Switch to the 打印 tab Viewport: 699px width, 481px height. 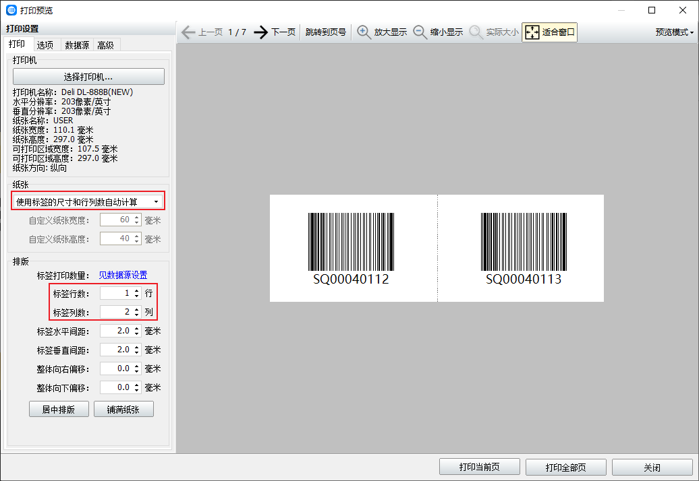coord(17,44)
